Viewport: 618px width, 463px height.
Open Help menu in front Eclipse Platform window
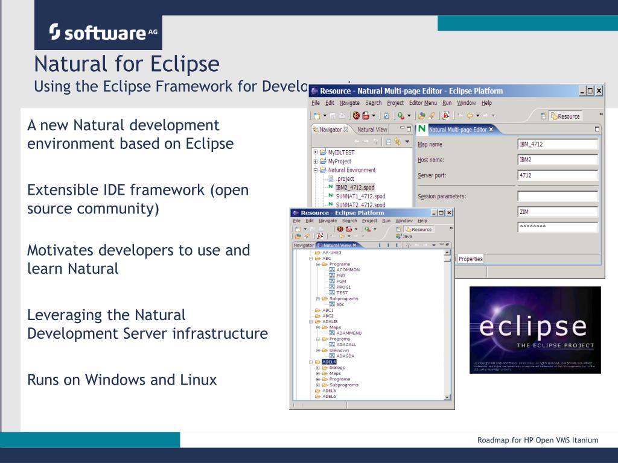pyautogui.click(x=422, y=221)
